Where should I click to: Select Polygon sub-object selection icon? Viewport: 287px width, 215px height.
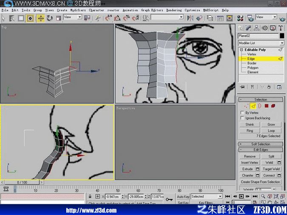(267, 106)
